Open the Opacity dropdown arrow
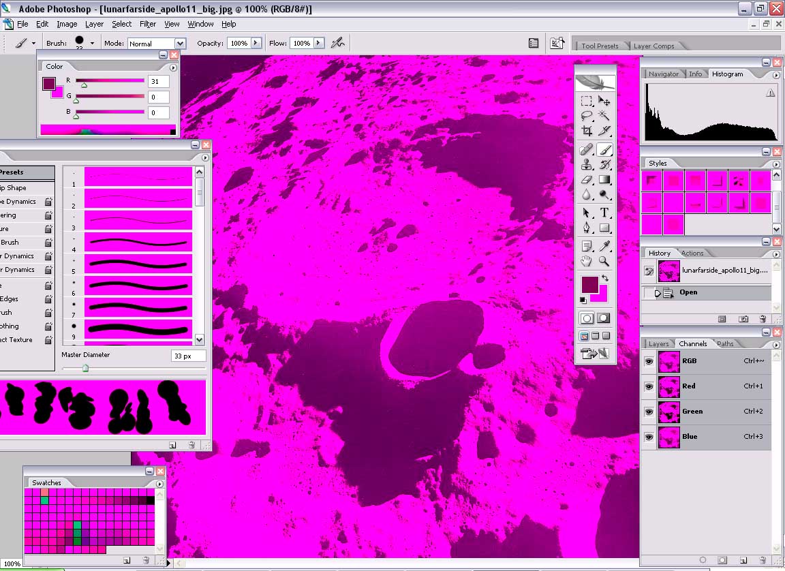 pyautogui.click(x=257, y=43)
